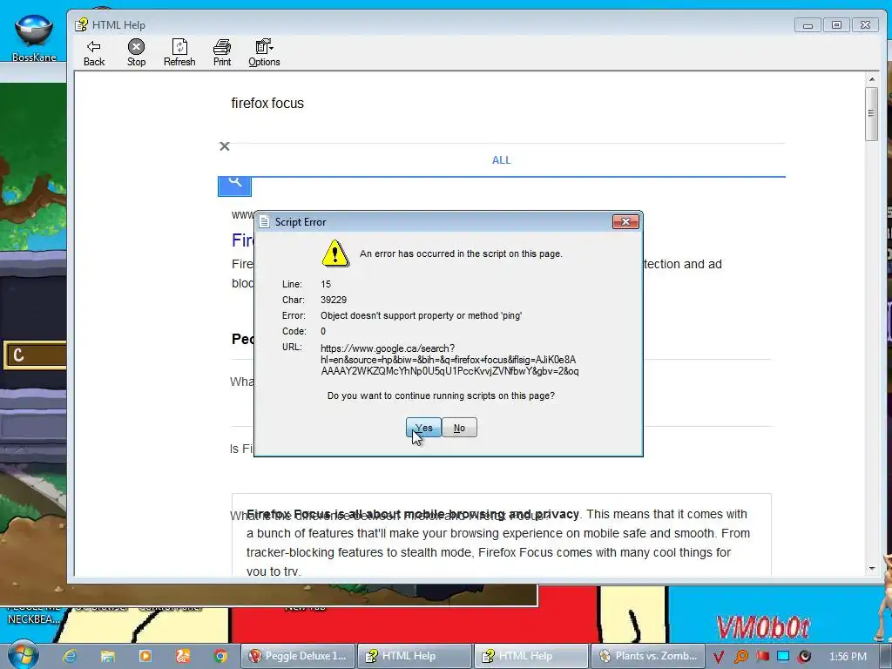Image resolution: width=892 pixels, height=669 pixels.
Task: Stop page loading in HTML Help
Action: point(136,53)
